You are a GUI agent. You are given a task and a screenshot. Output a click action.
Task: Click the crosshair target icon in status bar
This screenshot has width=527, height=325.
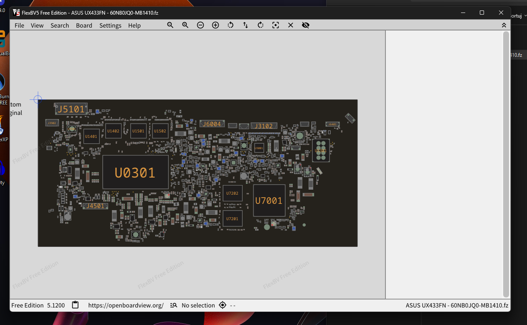223,305
